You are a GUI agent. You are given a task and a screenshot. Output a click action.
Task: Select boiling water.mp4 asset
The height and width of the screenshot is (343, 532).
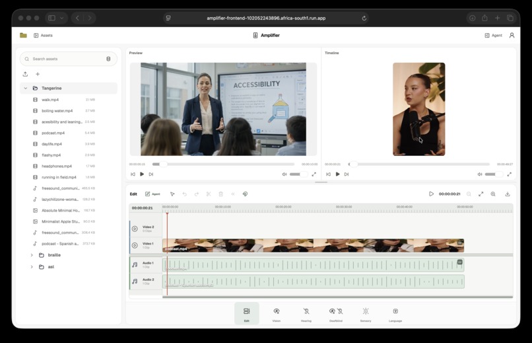(x=64, y=111)
